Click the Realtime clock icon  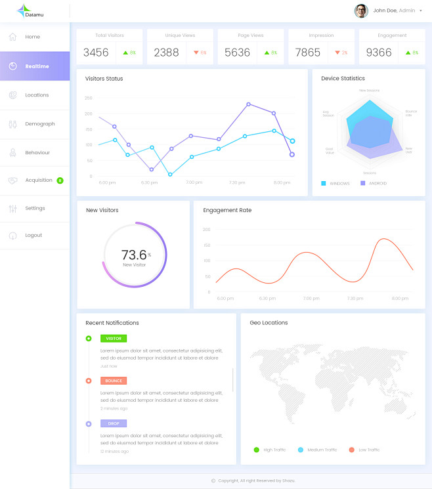point(12,66)
